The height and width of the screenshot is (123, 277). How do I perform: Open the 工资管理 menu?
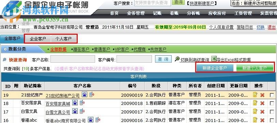[243, 13]
